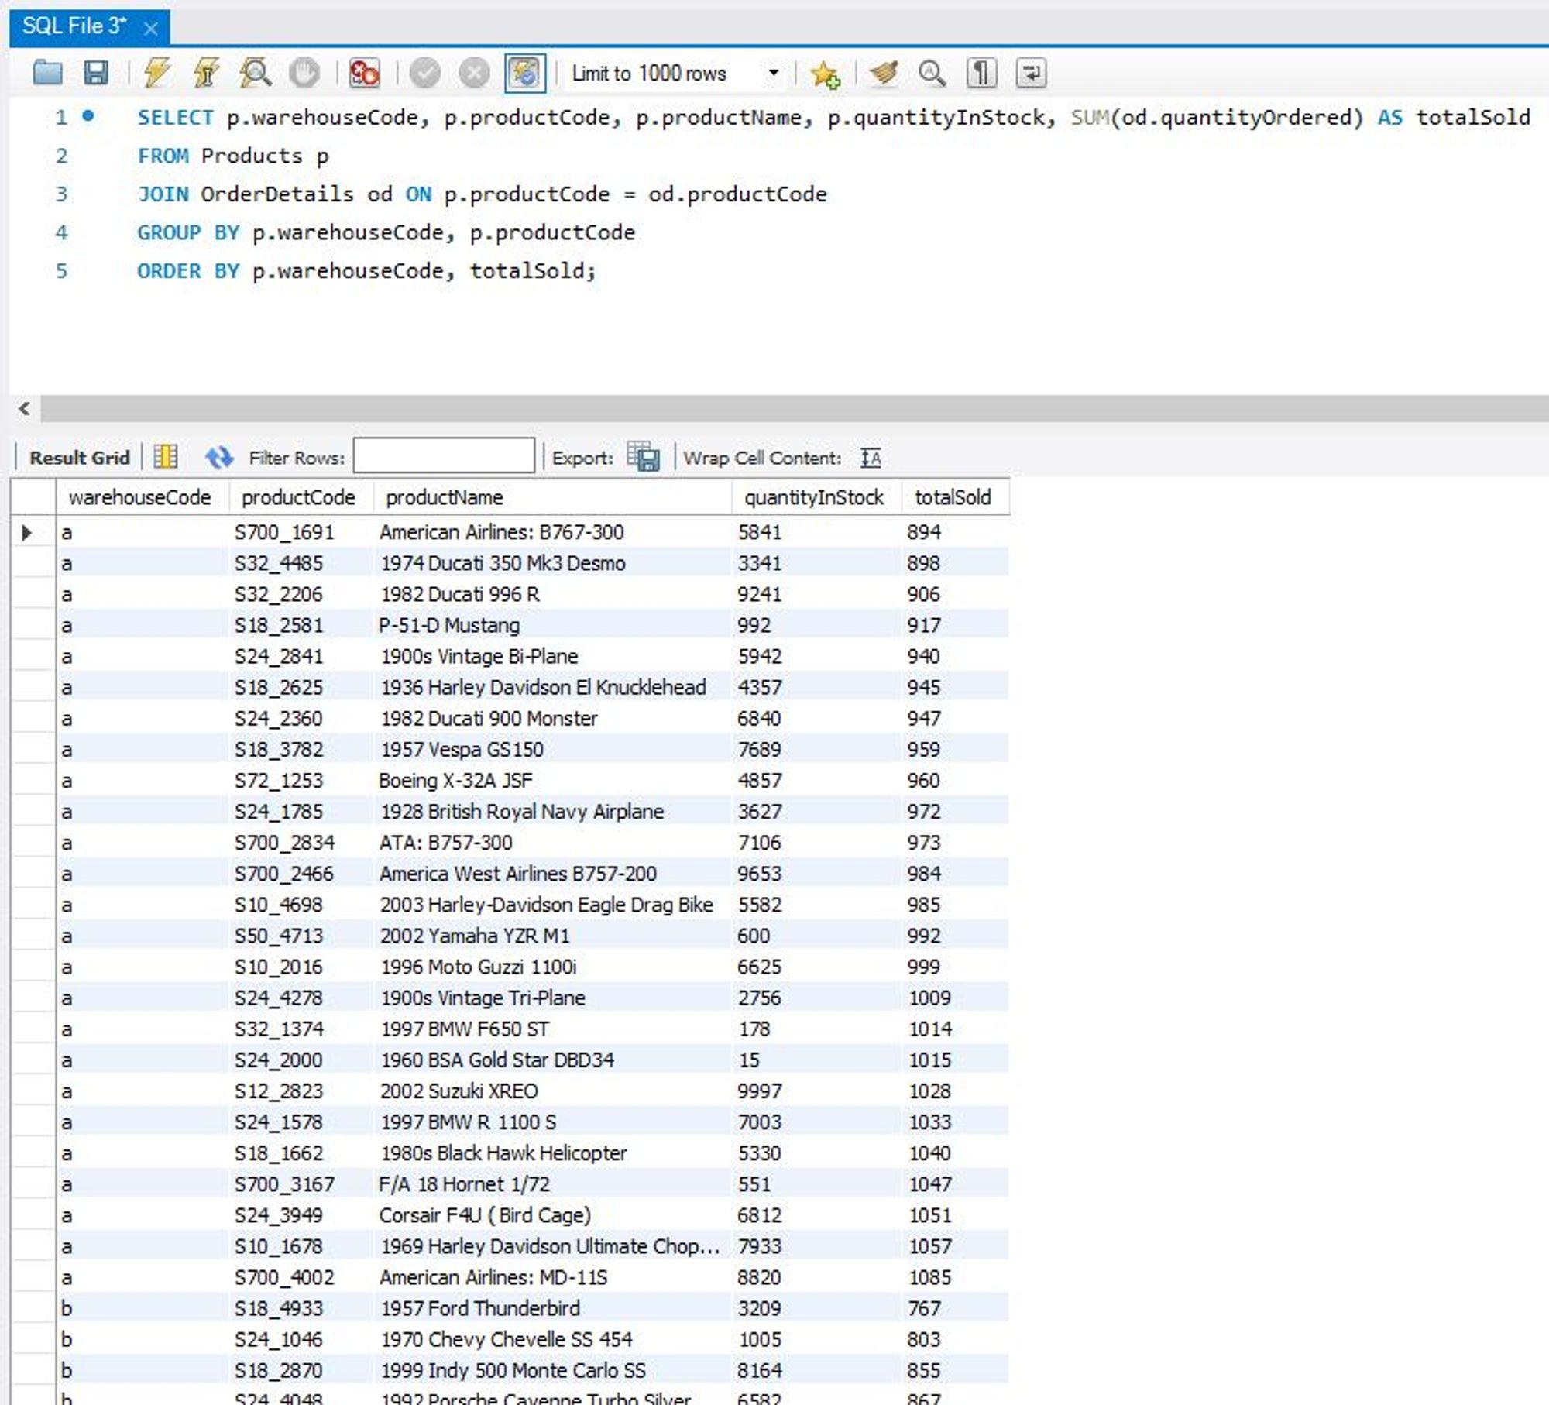Screen dimensions: 1549x1405
Task: Select cell 2002 Yamaha YZR M1
Action: tap(552, 936)
